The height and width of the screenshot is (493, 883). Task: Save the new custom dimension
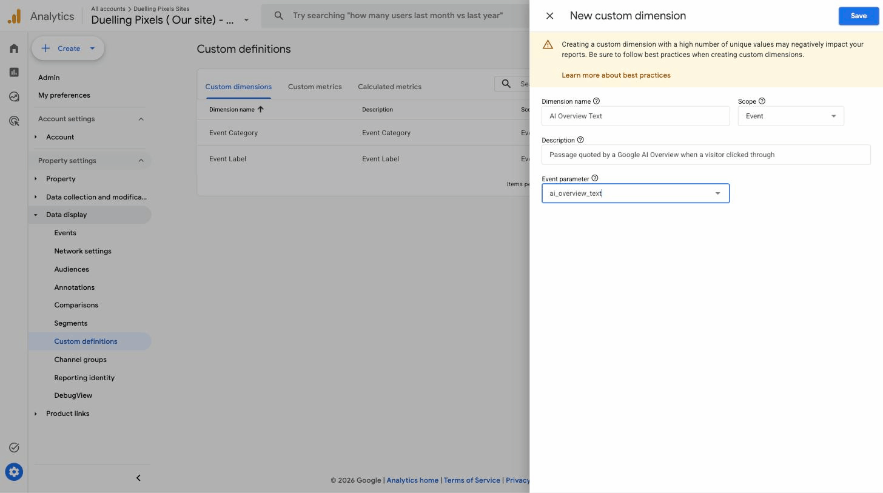tap(858, 16)
